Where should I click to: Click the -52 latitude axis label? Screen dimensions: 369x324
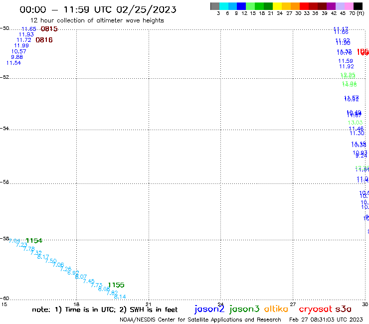[4, 77]
